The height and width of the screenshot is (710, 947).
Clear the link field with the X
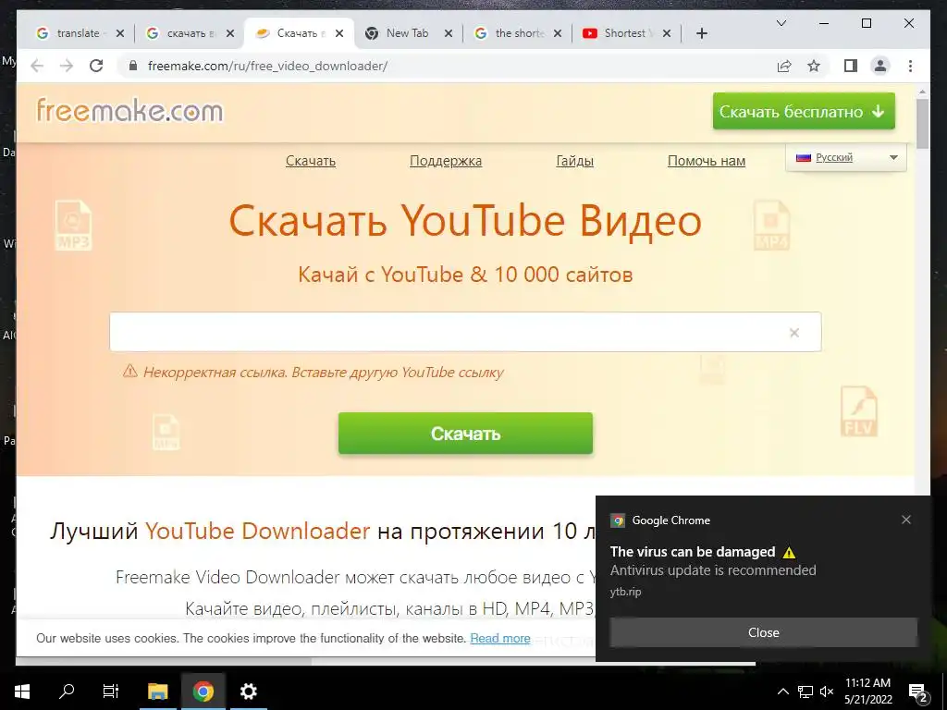(794, 333)
